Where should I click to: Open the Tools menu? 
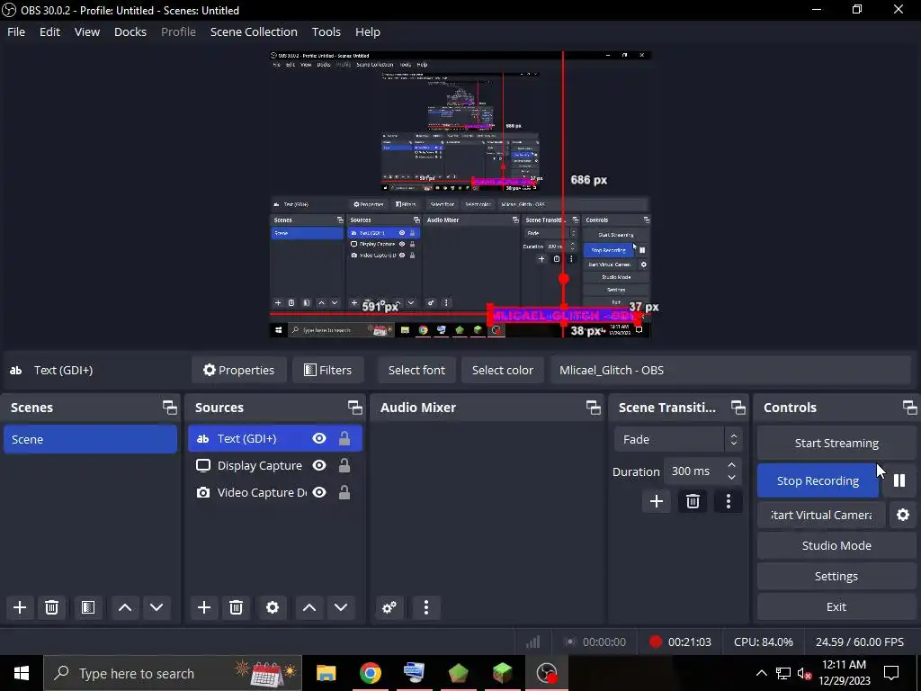click(x=326, y=31)
